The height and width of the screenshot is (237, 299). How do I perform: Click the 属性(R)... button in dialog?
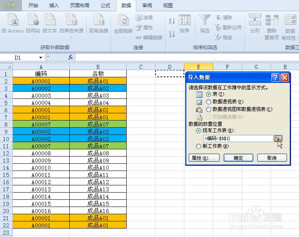(204, 158)
